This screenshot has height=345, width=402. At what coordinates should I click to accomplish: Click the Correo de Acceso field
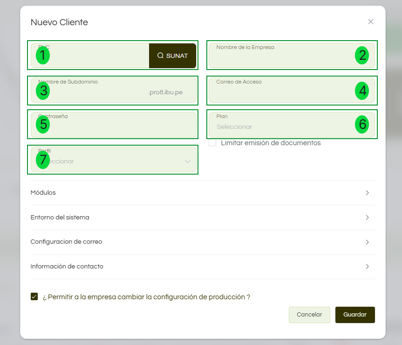tap(284, 92)
